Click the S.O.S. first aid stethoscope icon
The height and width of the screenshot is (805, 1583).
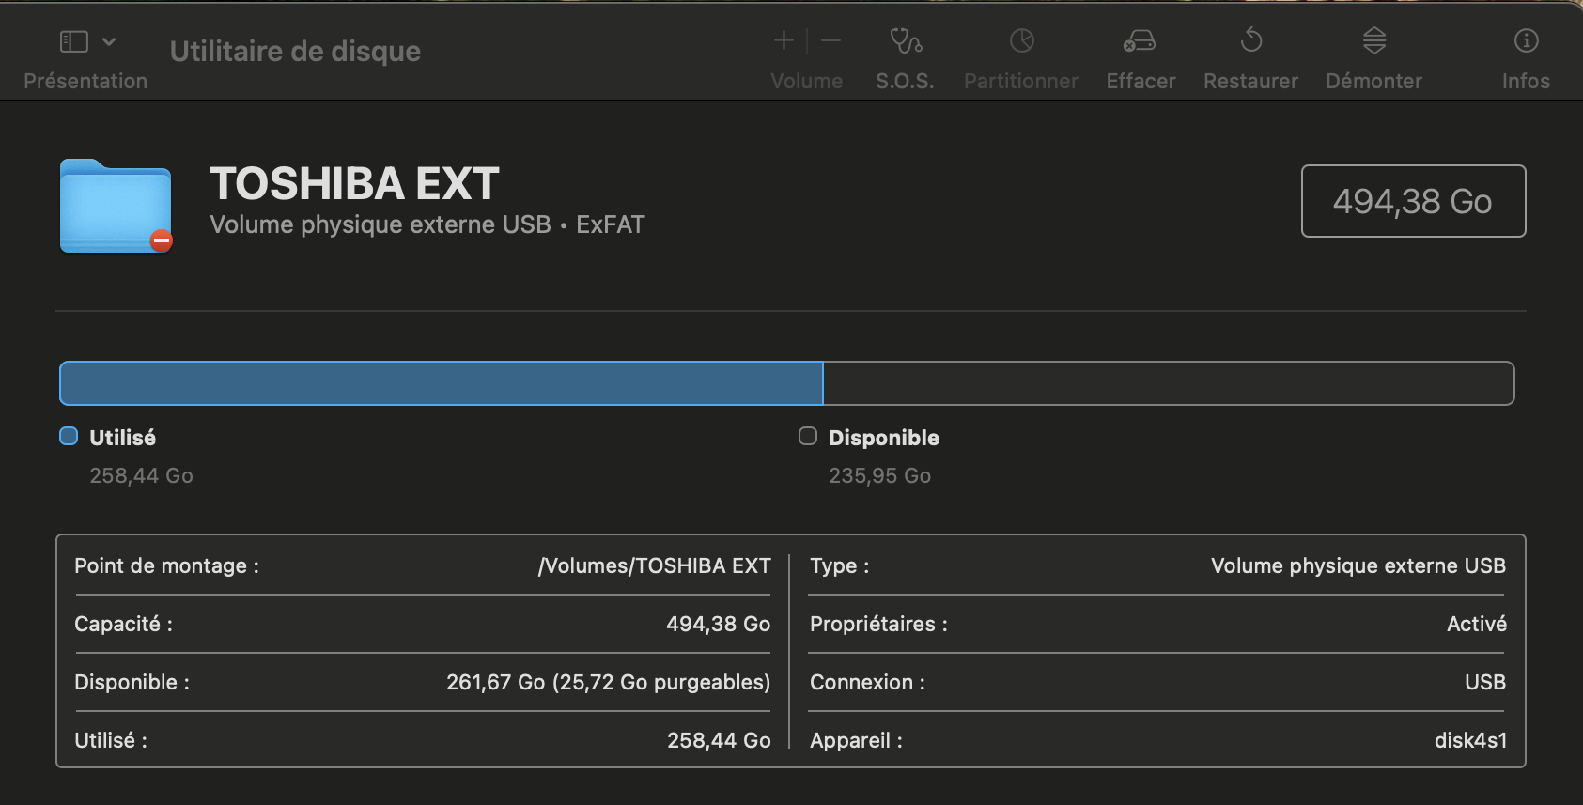point(906,41)
